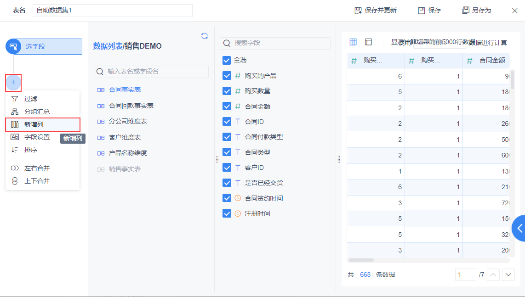This screenshot has width=525, height=297.
Task: Click the 668 row count text
Action: (x=365, y=275)
